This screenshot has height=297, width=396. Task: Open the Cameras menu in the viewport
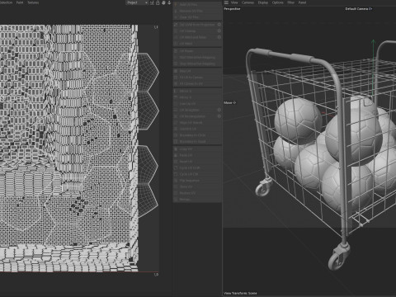(247, 2)
